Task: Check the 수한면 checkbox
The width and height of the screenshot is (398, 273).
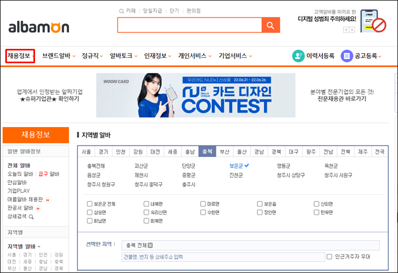Action: click(x=203, y=212)
